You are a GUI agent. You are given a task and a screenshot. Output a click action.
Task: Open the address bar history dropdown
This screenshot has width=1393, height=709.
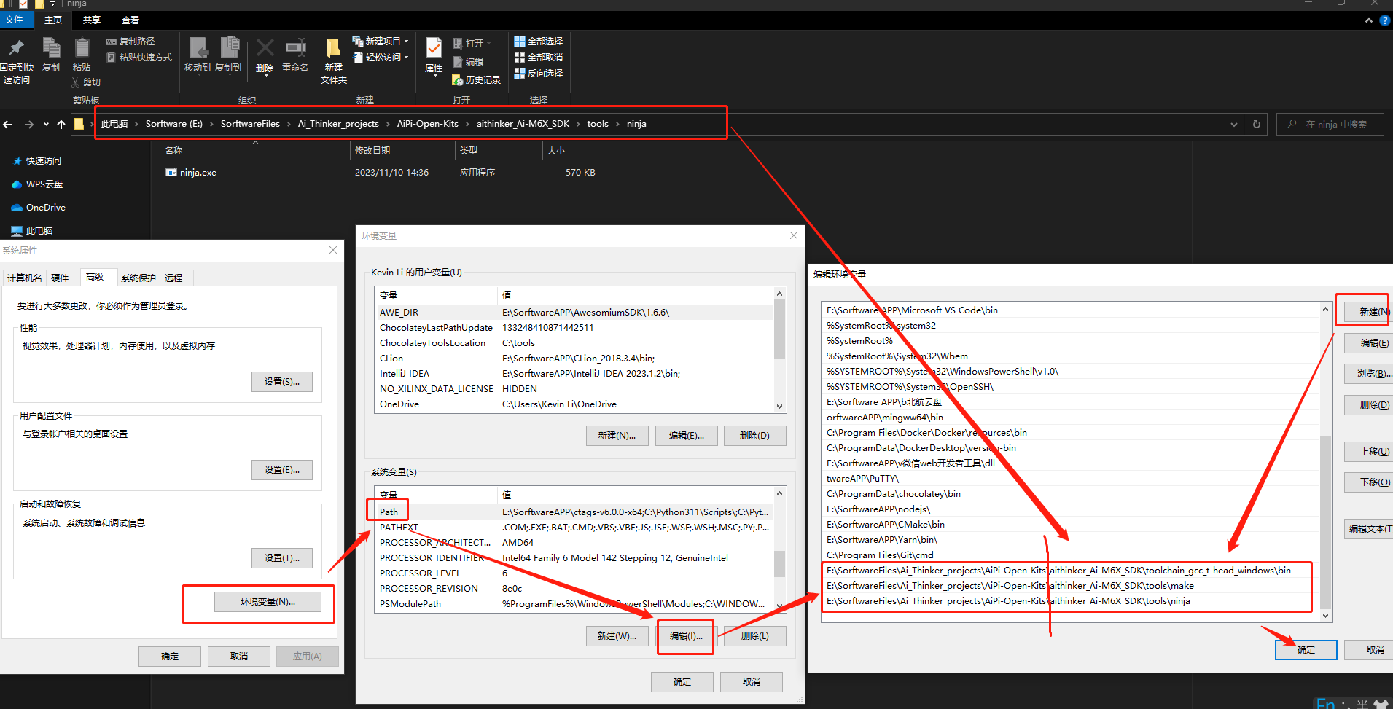point(1234,125)
